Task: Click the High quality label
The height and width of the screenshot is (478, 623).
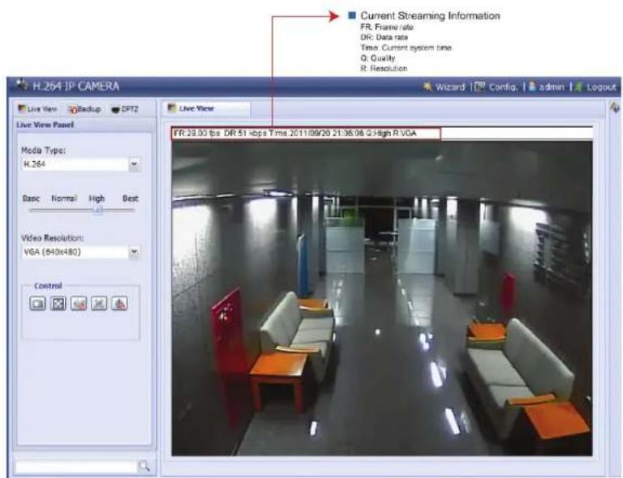Action: click(x=97, y=198)
